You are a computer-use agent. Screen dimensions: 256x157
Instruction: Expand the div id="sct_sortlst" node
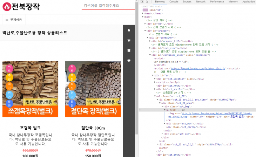[x=155, y=89]
